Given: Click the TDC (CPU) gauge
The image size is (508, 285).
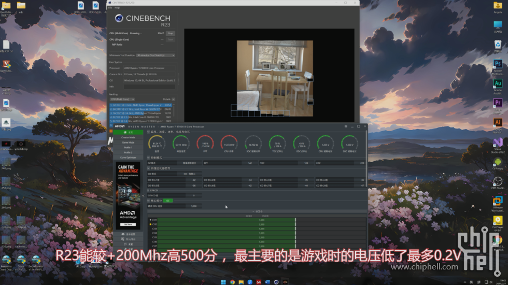Looking at the screenshot, I should click(x=277, y=143).
